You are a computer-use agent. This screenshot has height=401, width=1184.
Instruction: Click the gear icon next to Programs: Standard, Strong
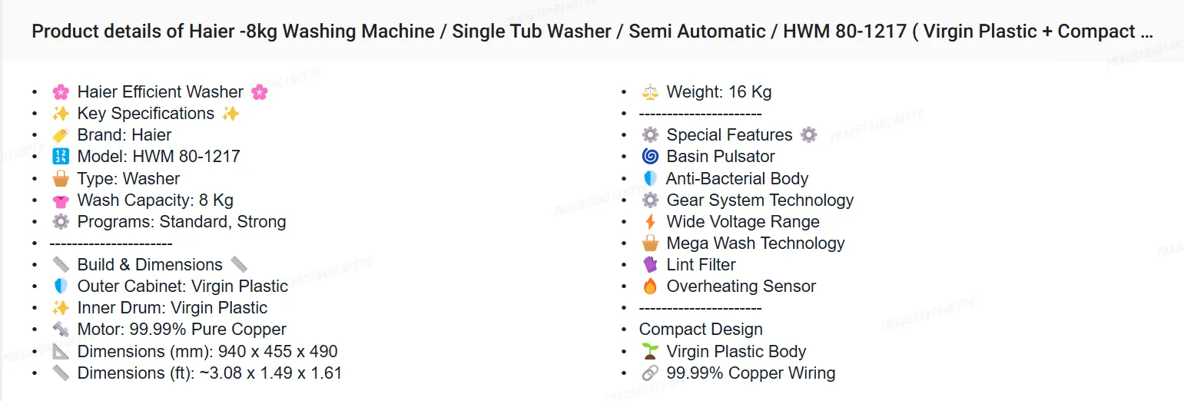click(61, 222)
